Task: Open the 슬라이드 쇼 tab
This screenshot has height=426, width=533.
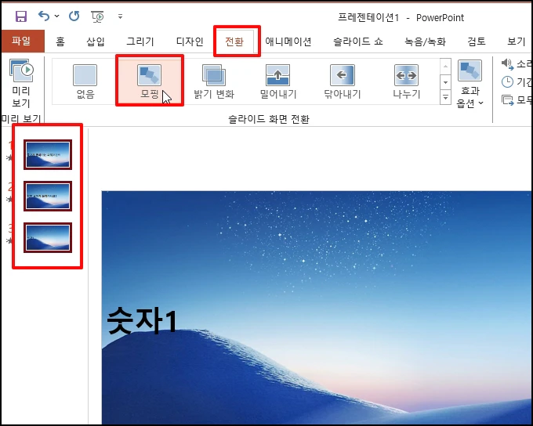Action: [x=358, y=42]
